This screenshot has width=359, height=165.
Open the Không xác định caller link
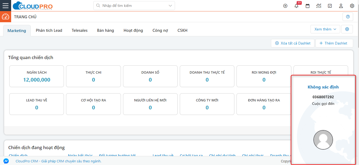click(323, 87)
